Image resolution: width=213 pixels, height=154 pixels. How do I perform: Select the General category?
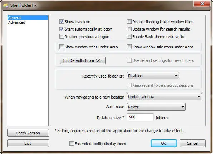coord(28,18)
